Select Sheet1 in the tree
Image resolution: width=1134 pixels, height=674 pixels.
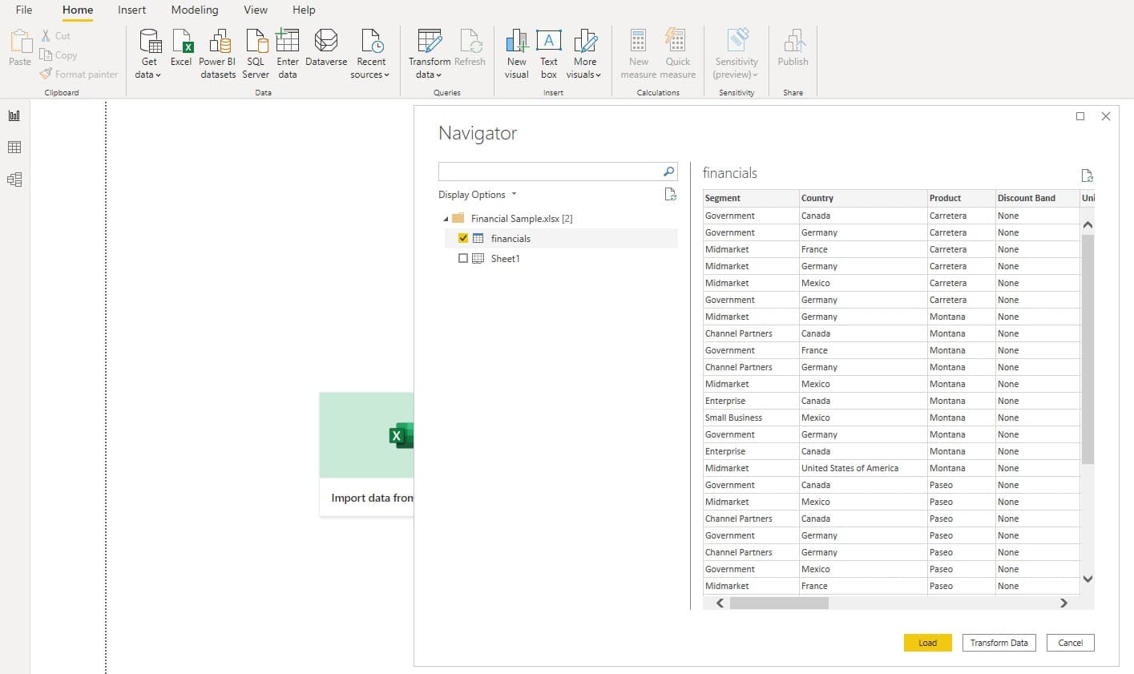pyautogui.click(x=505, y=258)
